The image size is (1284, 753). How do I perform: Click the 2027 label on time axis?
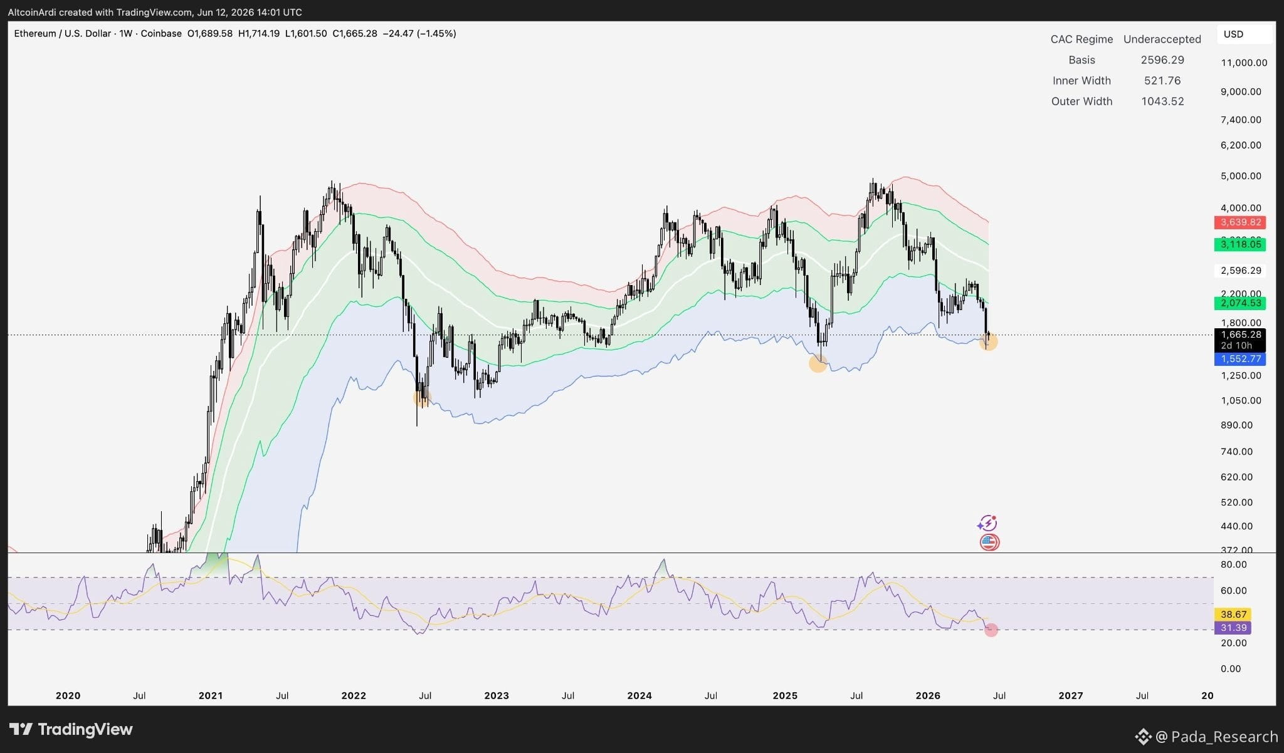click(1071, 695)
